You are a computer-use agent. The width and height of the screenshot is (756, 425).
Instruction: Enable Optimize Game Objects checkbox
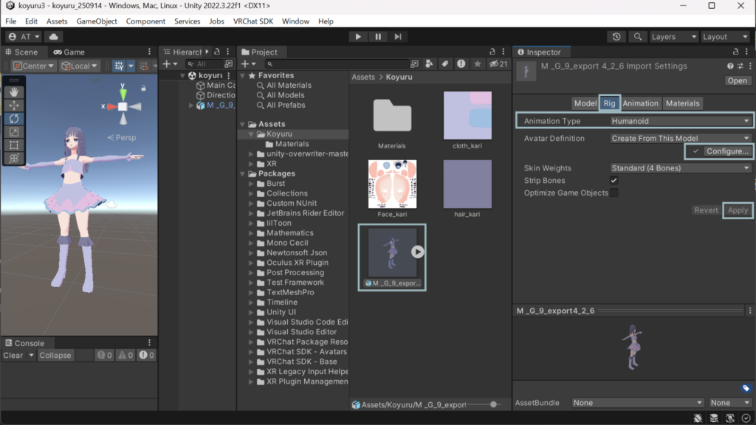tap(614, 193)
